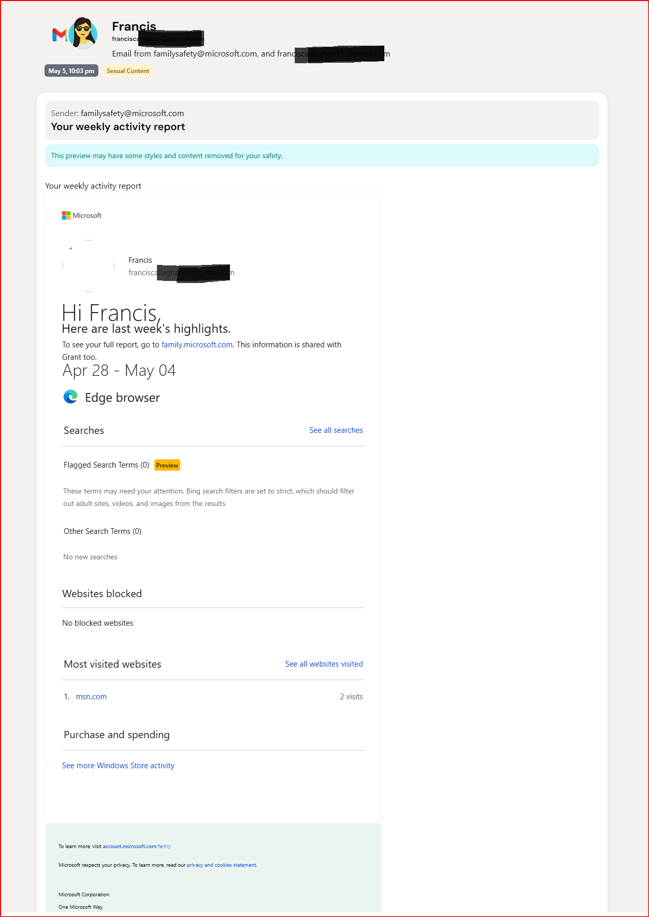The height and width of the screenshot is (917, 649).
Task: Open the family.microsoft.com link
Action: [197, 345]
